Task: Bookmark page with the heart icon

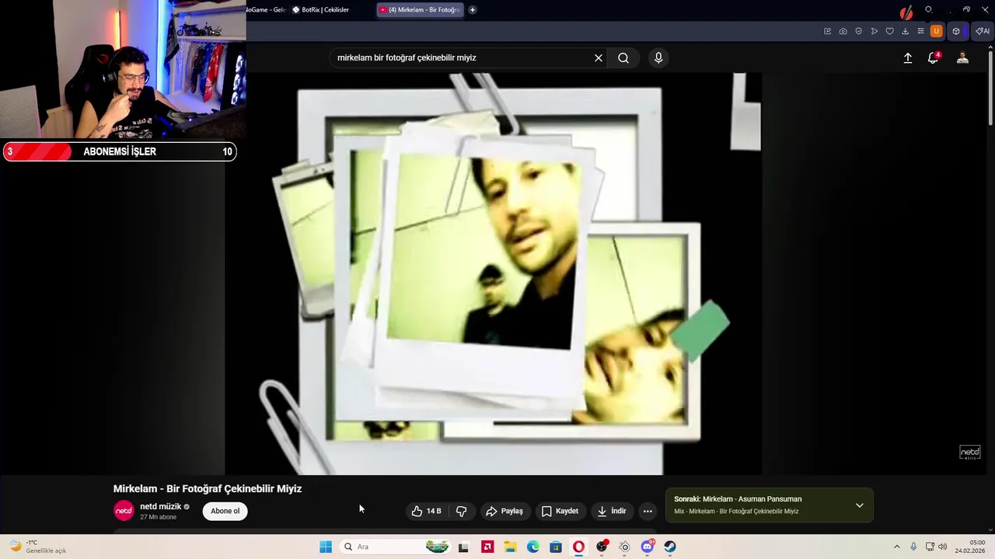Action: point(889,31)
